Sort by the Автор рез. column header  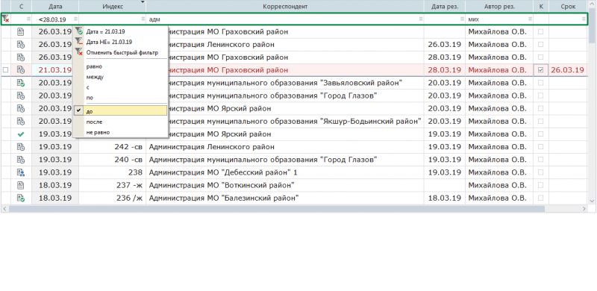499,7
